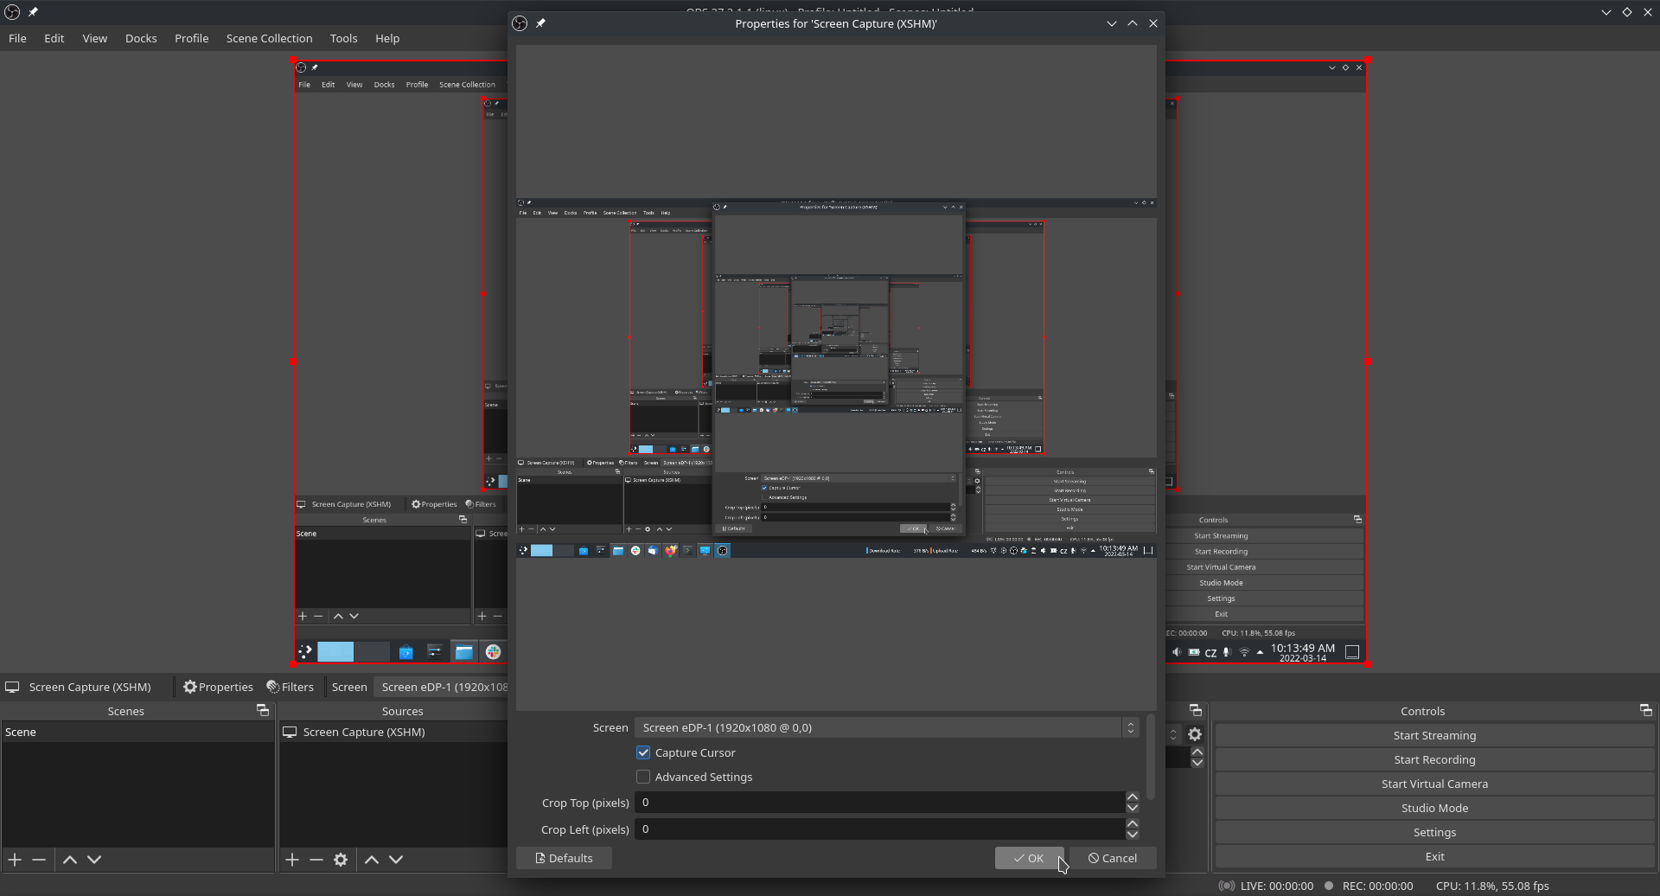Open the audio mixer gear settings
The height and width of the screenshot is (896, 1660).
coord(1195,734)
